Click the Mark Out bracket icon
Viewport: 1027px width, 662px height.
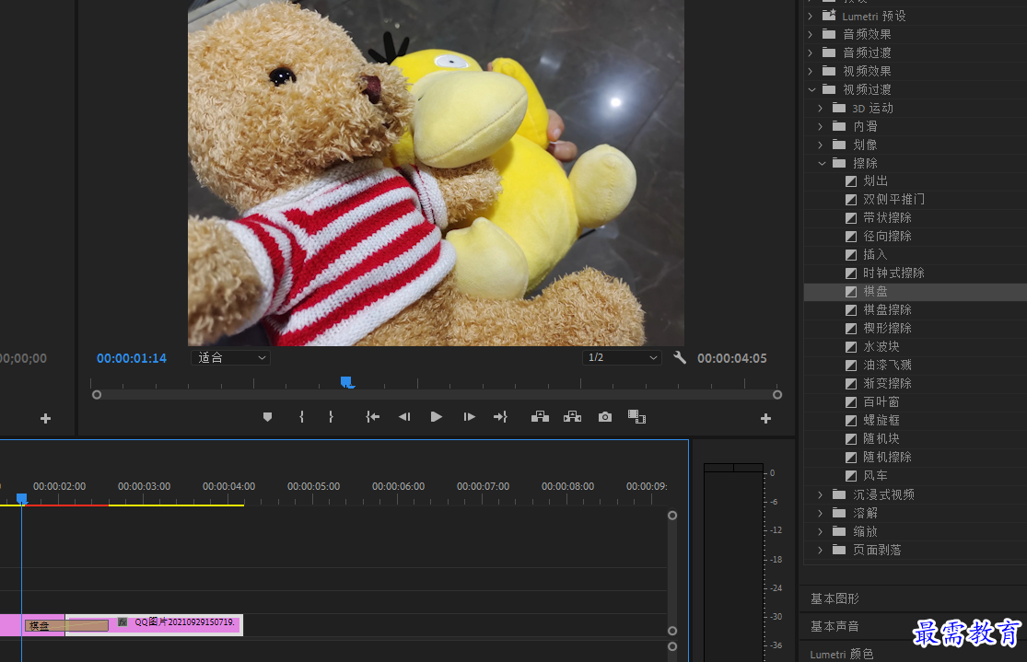pyautogui.click(x=331, y=417)
